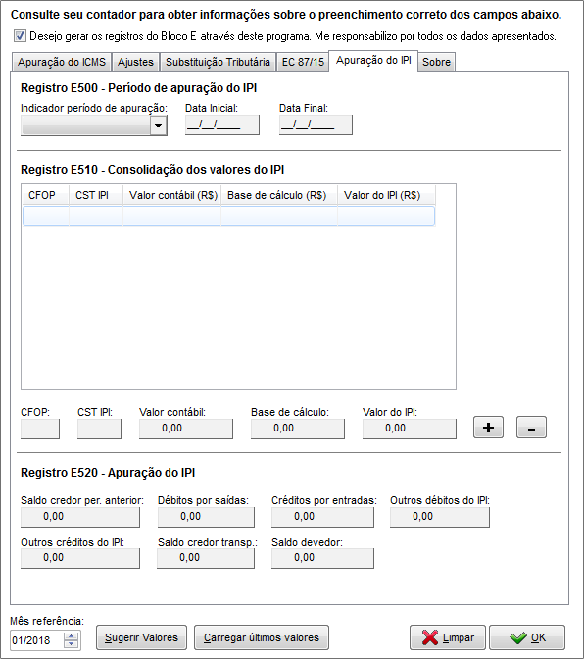Select the empty first row in the E510 table
The height and width of the screenshot is (659, 584).
(x=229, y=216)
